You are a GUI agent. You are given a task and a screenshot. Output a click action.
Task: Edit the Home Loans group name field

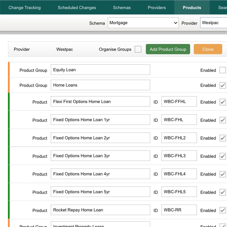click(x=100, y=85)
